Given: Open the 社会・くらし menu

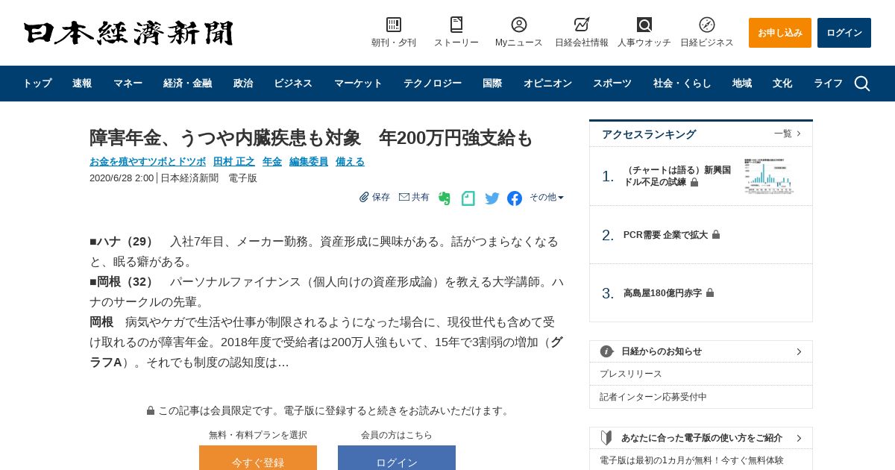Looking at the screenshot, I should click(682, 84).
